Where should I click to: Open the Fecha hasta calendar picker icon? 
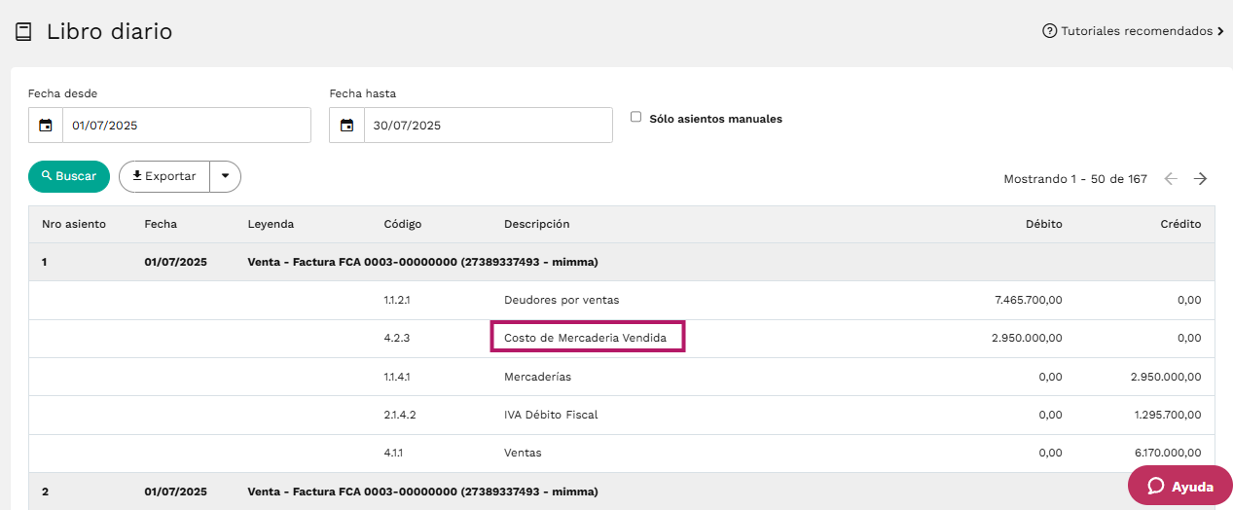[347, 126]
